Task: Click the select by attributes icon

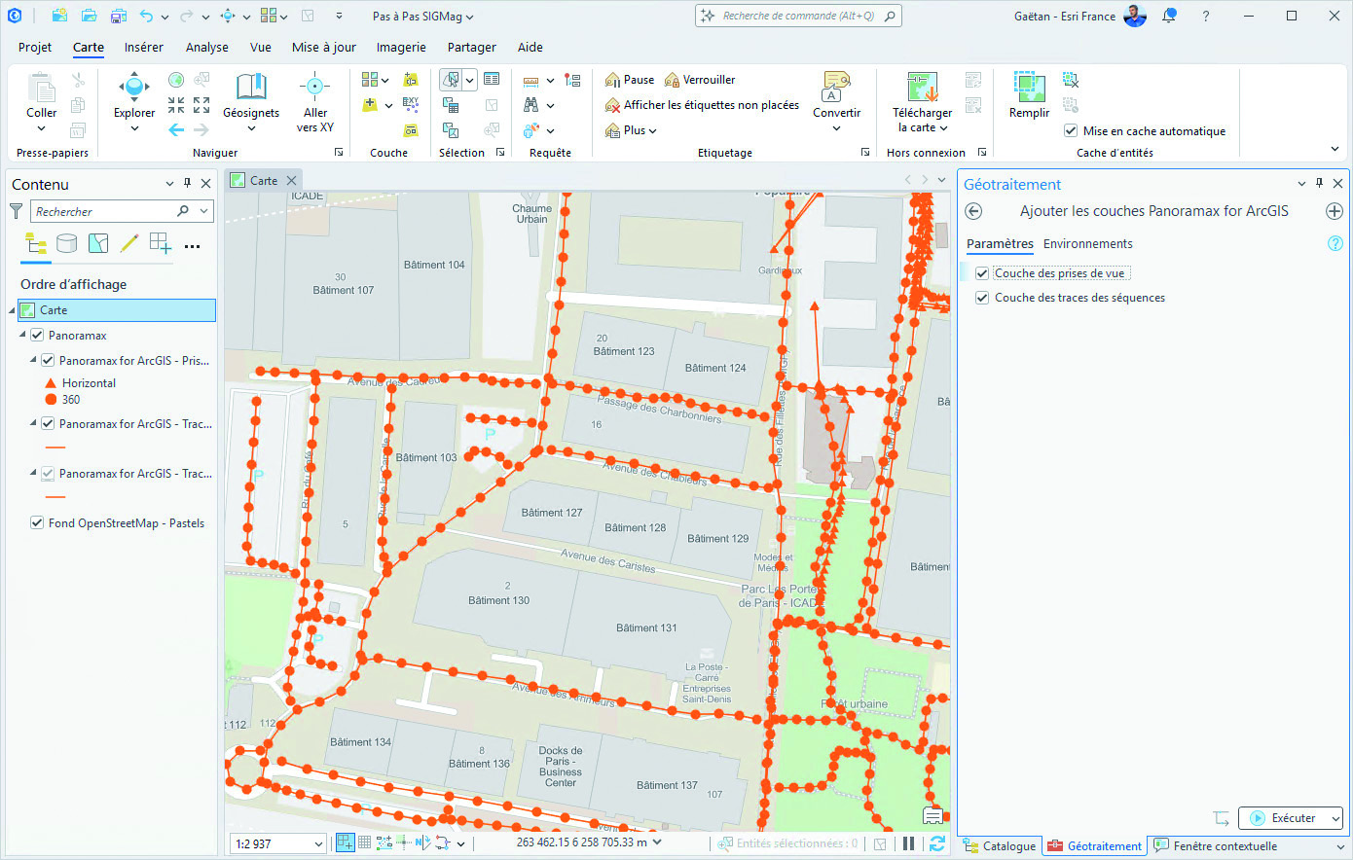Action: [451, 105]
